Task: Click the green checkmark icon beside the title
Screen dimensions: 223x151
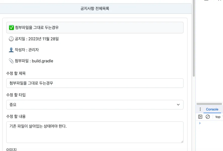Action: point(11,28)
